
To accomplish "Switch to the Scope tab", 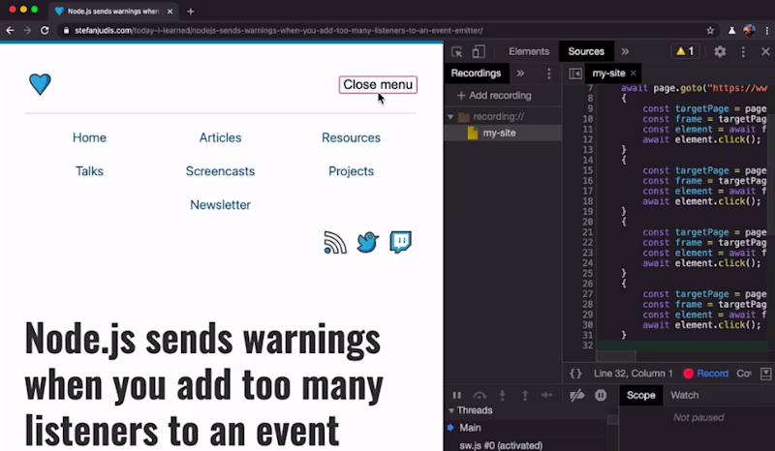I will tap(640, 395).
